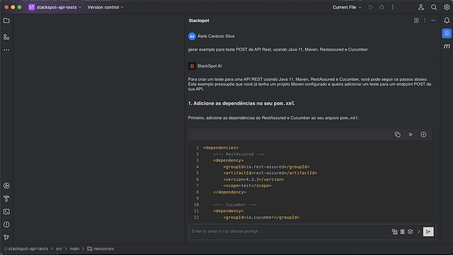Click the knowledge source icon in prompt box
Screen dimensions: 453x255
(403, 232)
